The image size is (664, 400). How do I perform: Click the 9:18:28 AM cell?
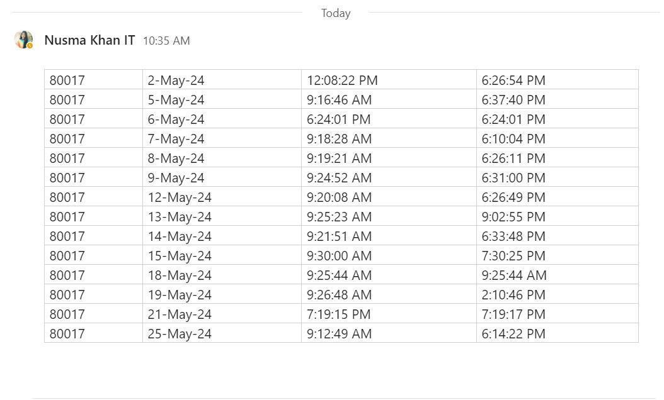[x=389, y=138]
